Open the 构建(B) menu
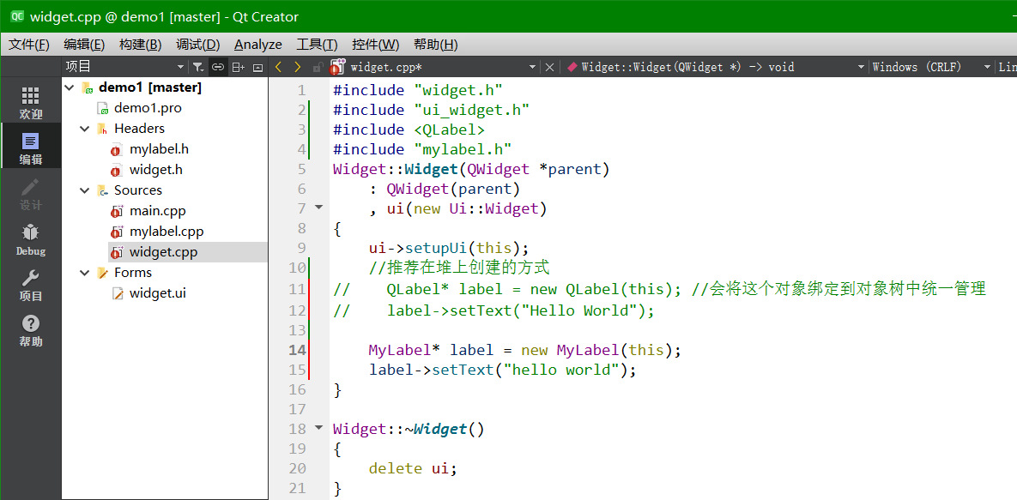Image resolution: width=1017 pixels, height=500 pixels. click(140, 45)
